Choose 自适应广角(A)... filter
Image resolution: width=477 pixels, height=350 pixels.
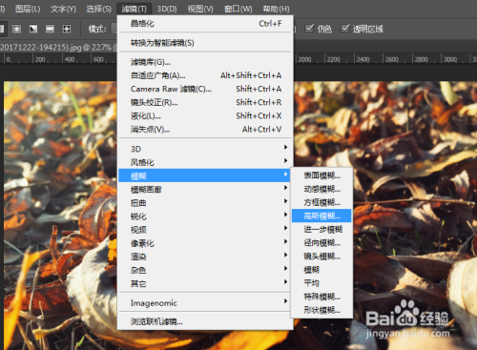pos(205,75)
